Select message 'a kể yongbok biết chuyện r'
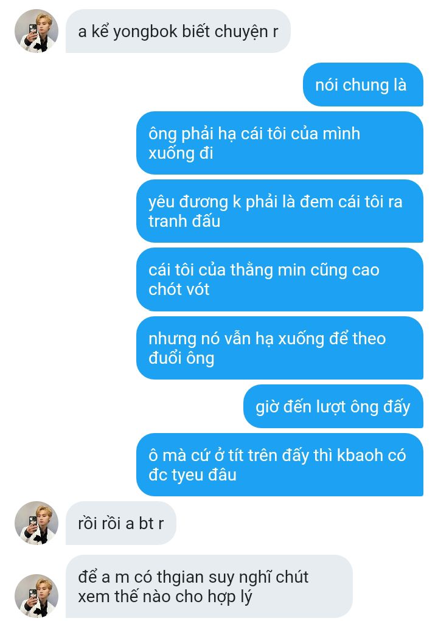The image size is (438, 621). point(178,31)
